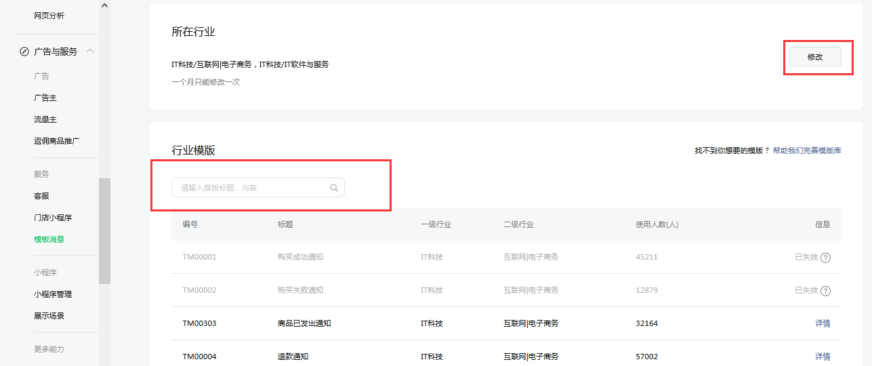Click the sidebar scroll up arrow
Screen dimensions: 872x366
coord(104,5)
